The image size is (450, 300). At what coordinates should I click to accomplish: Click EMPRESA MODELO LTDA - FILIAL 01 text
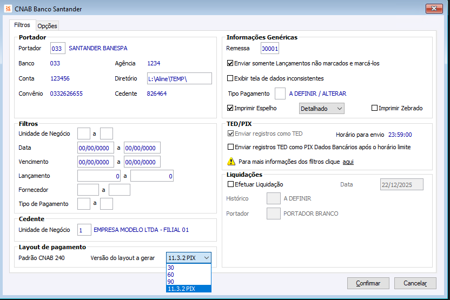point(141,230)
